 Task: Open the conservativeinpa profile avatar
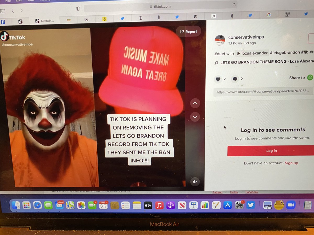click(x=220, y=40)
